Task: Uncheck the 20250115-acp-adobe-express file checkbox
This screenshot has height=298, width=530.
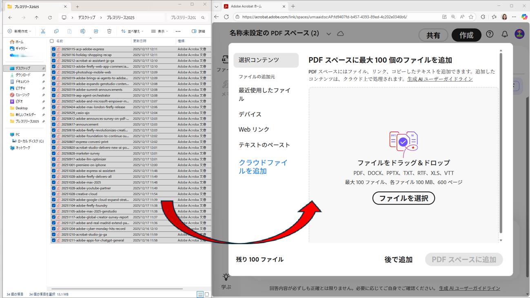Action: point(54,49)
